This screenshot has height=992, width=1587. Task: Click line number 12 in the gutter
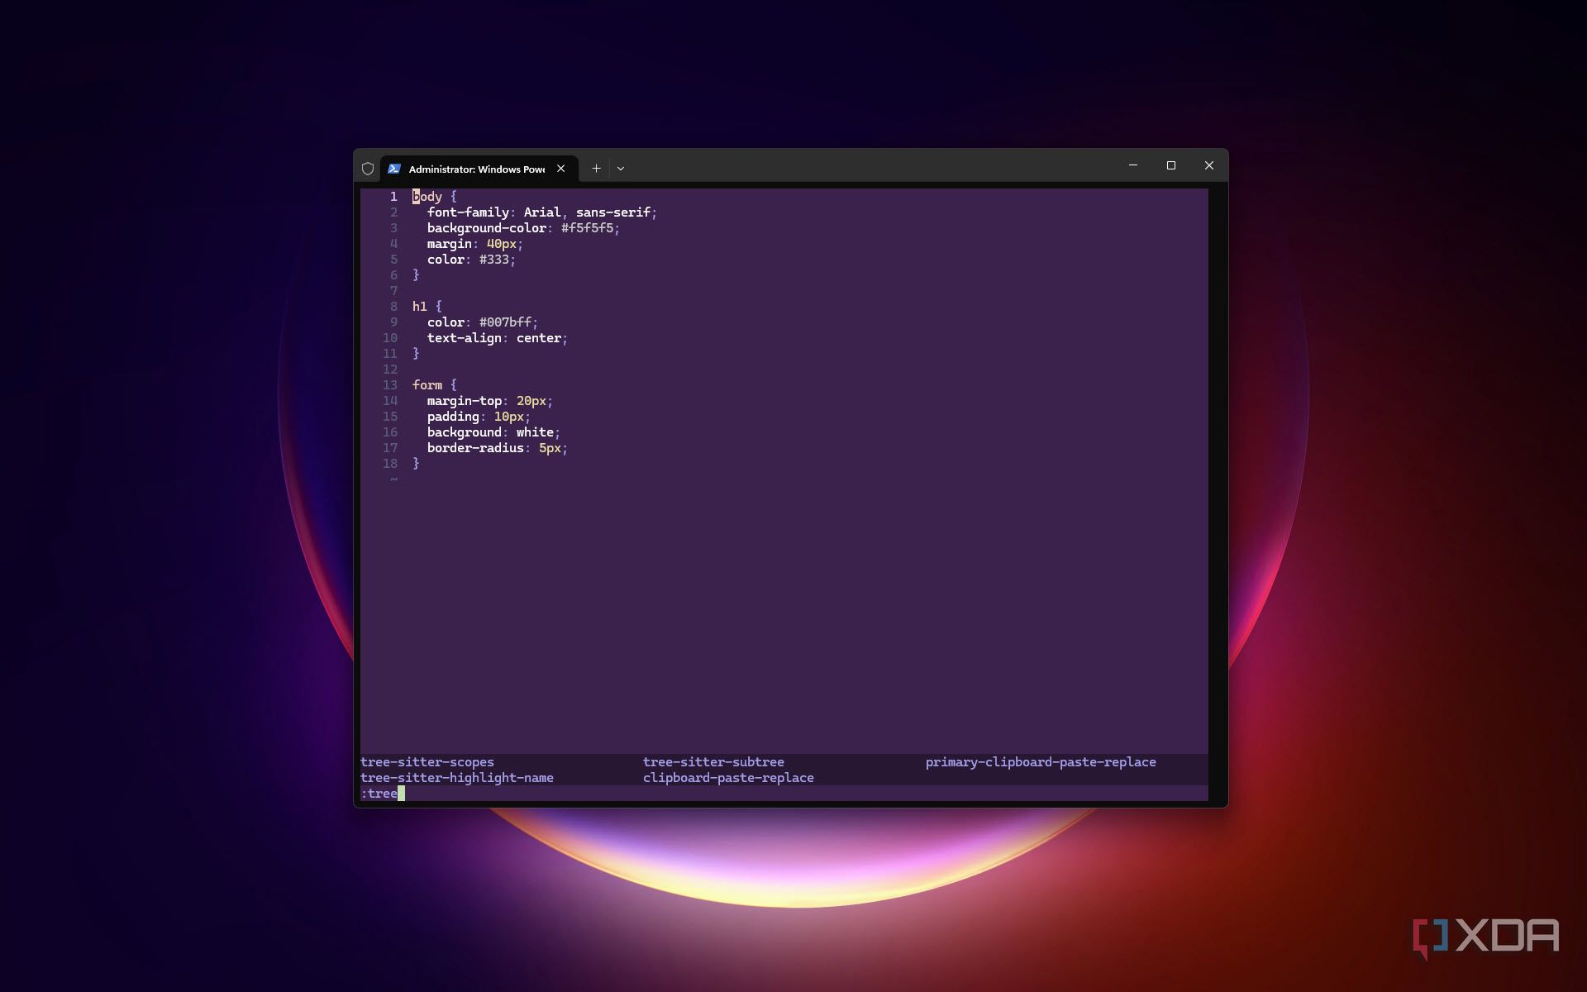click(x=390, y=370)
